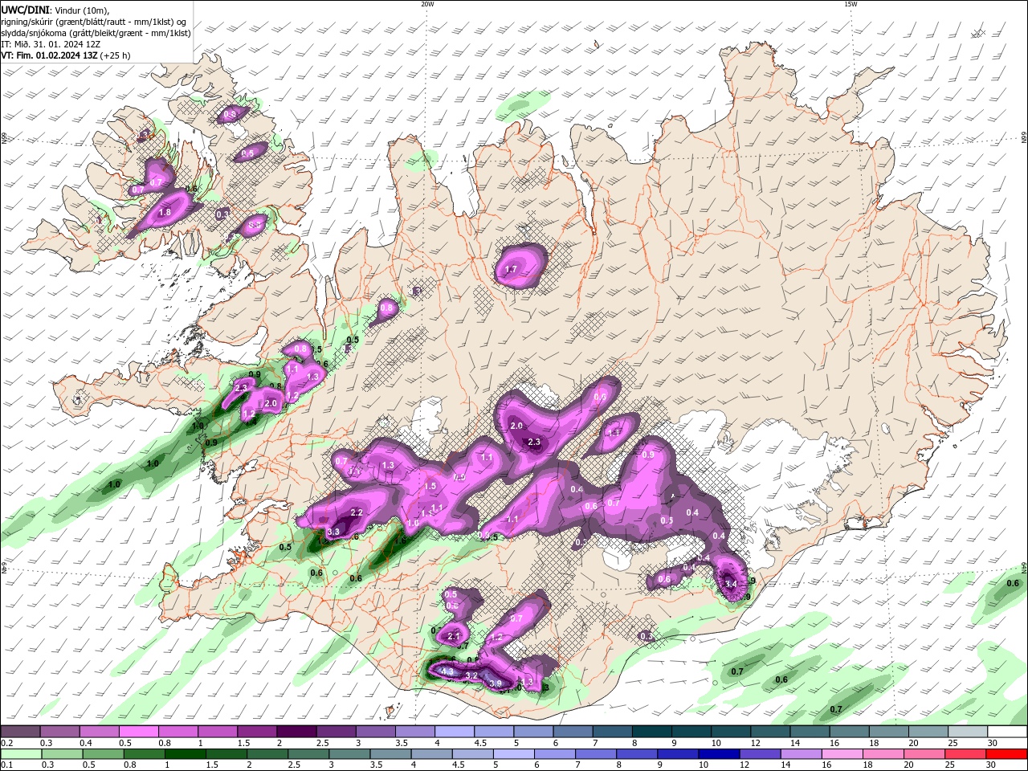Image resolution: width=1028 pixels, height=771 pixels.
Task: Click the 3.4 value in the southeast snow spot
Action: (x=731, y=584)
